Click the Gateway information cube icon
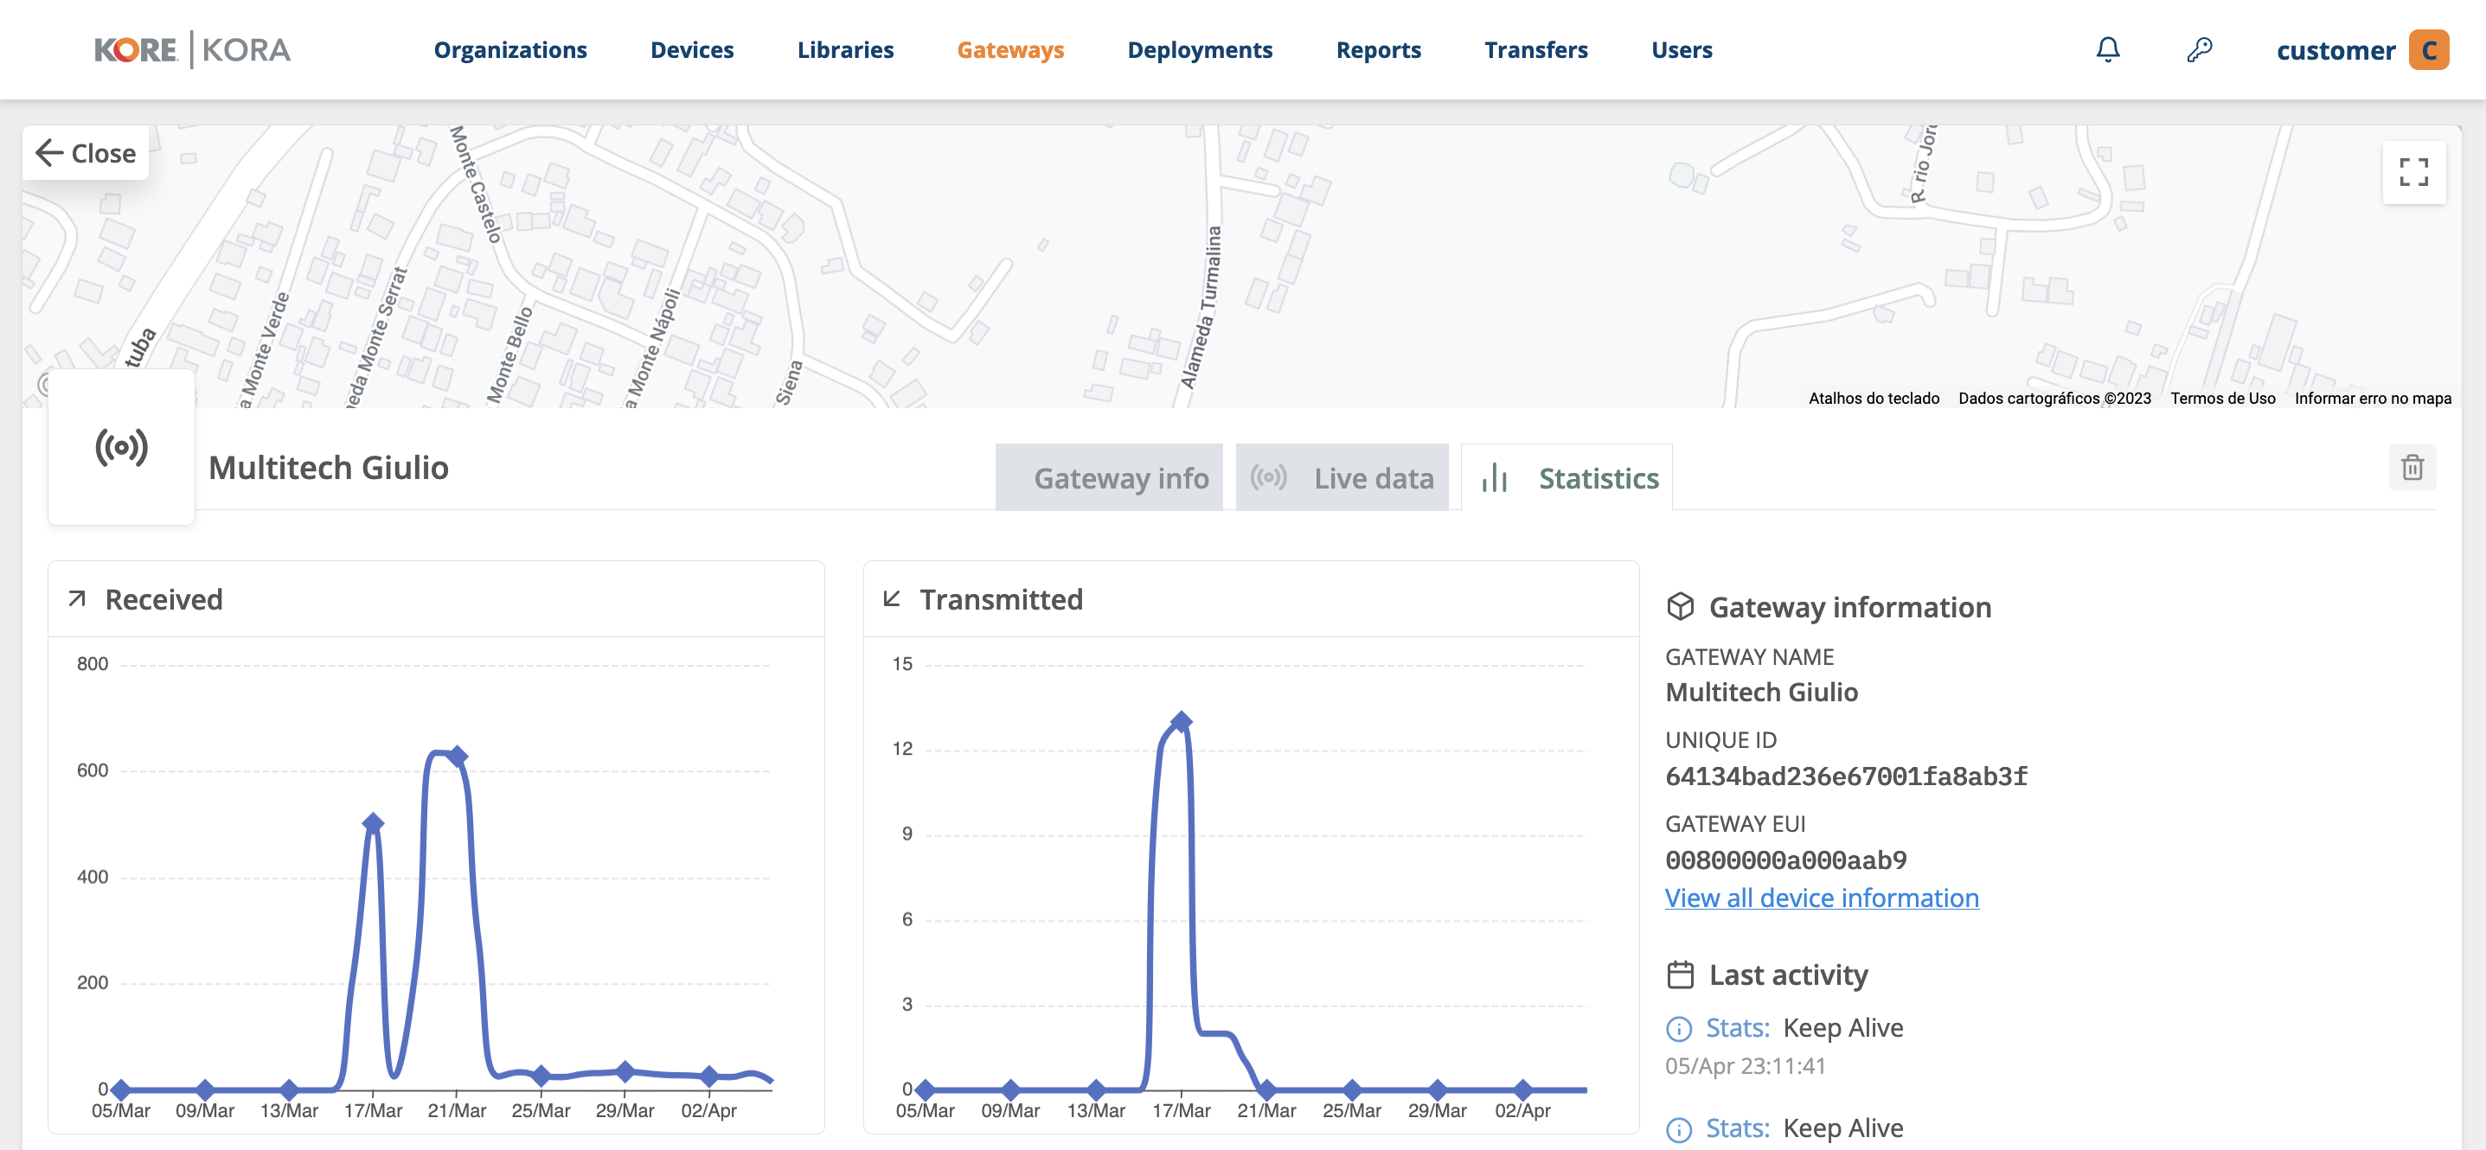Image resolution: width=2486 pixels, height=1150 pixels. pos(1680,607)
